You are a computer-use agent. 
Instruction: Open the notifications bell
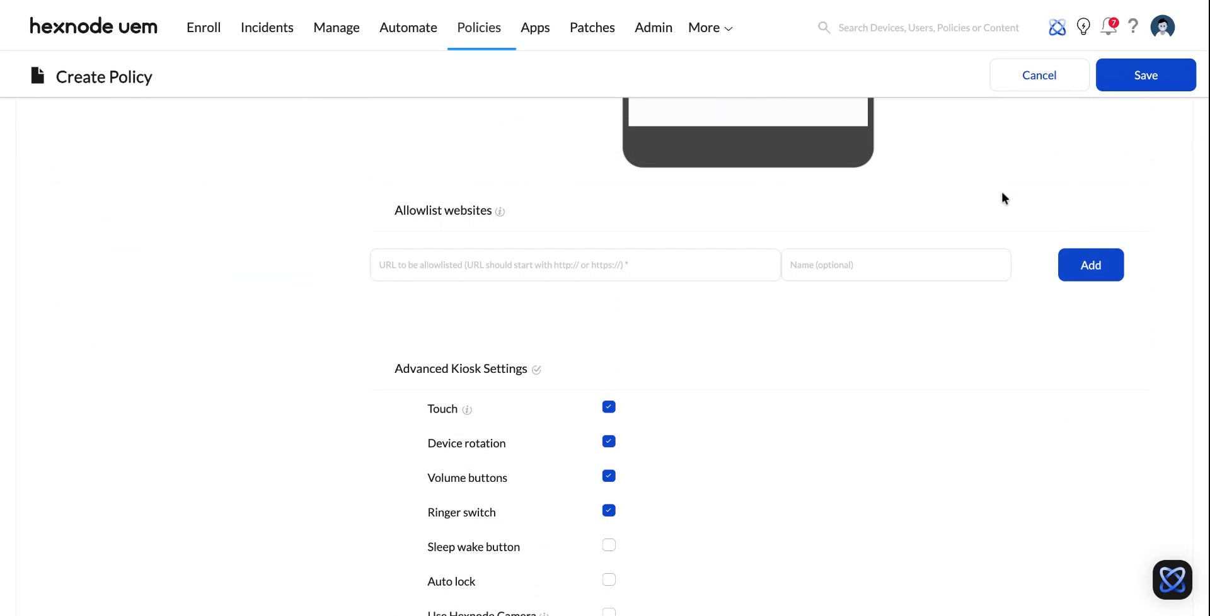point(1109,26)
